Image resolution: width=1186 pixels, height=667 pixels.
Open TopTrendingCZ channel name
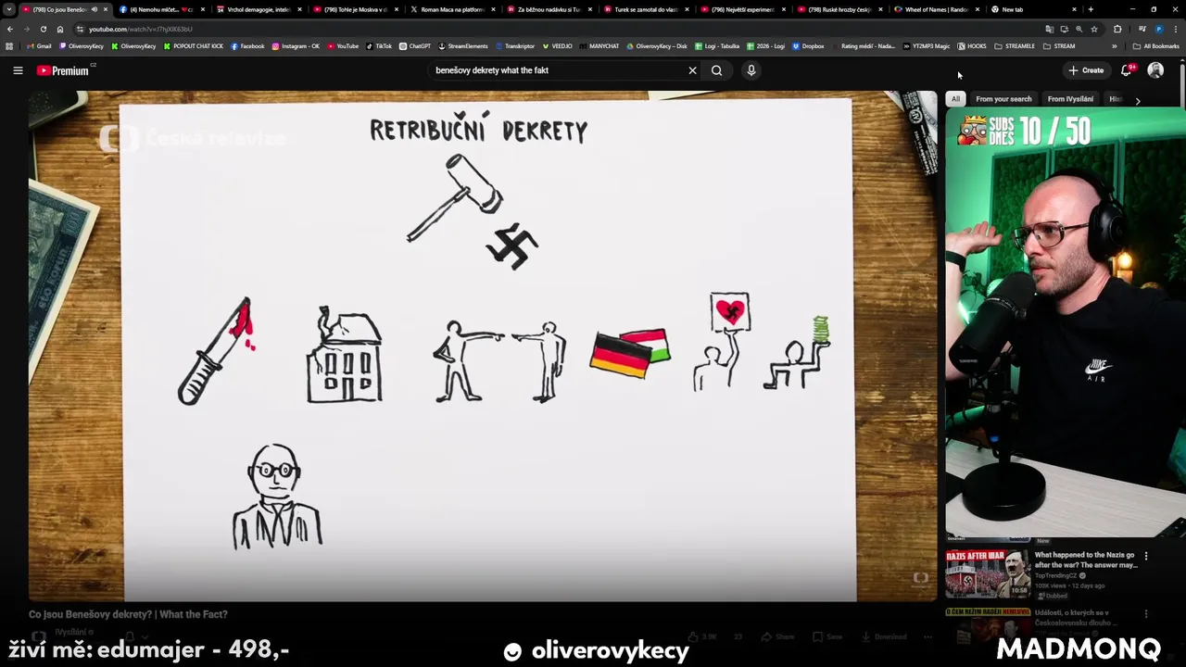1056,575
